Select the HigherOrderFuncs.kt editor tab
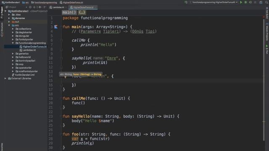 [x=83, y=7]
